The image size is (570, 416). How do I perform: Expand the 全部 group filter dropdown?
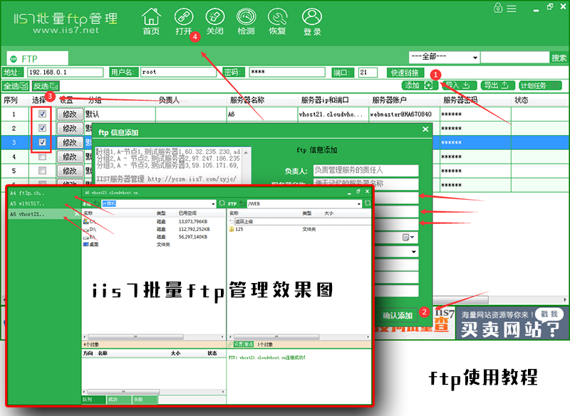(475, 58)
